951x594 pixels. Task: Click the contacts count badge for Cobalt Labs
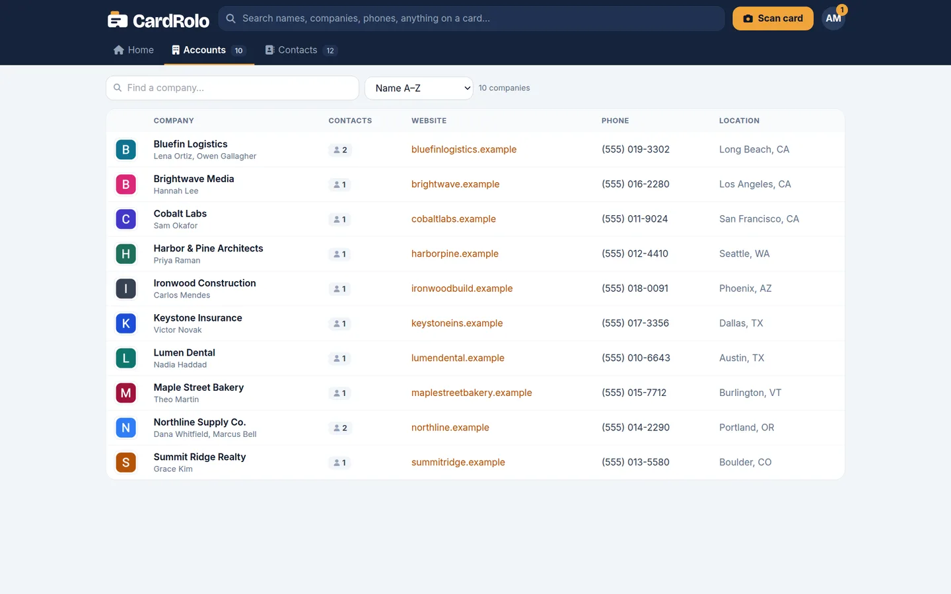point(339,219)
